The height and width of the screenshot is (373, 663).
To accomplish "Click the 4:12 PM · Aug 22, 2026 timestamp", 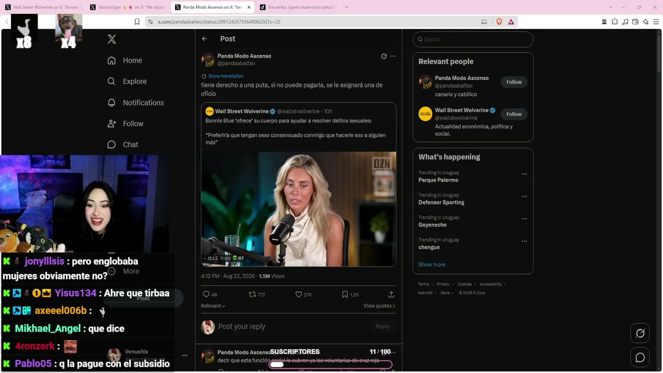I will pos(229,277).
